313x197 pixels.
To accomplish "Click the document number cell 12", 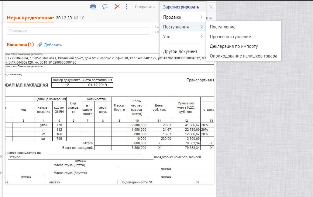I will coord(67,85).
